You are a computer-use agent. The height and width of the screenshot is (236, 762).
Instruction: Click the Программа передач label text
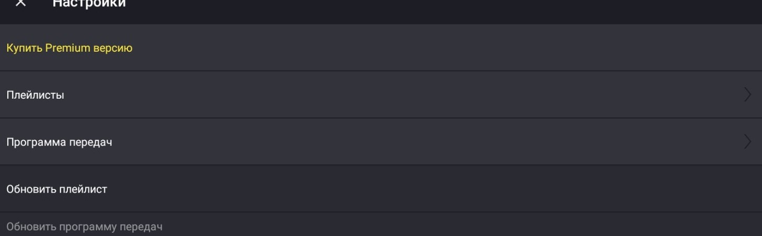(x=59, y=143)
